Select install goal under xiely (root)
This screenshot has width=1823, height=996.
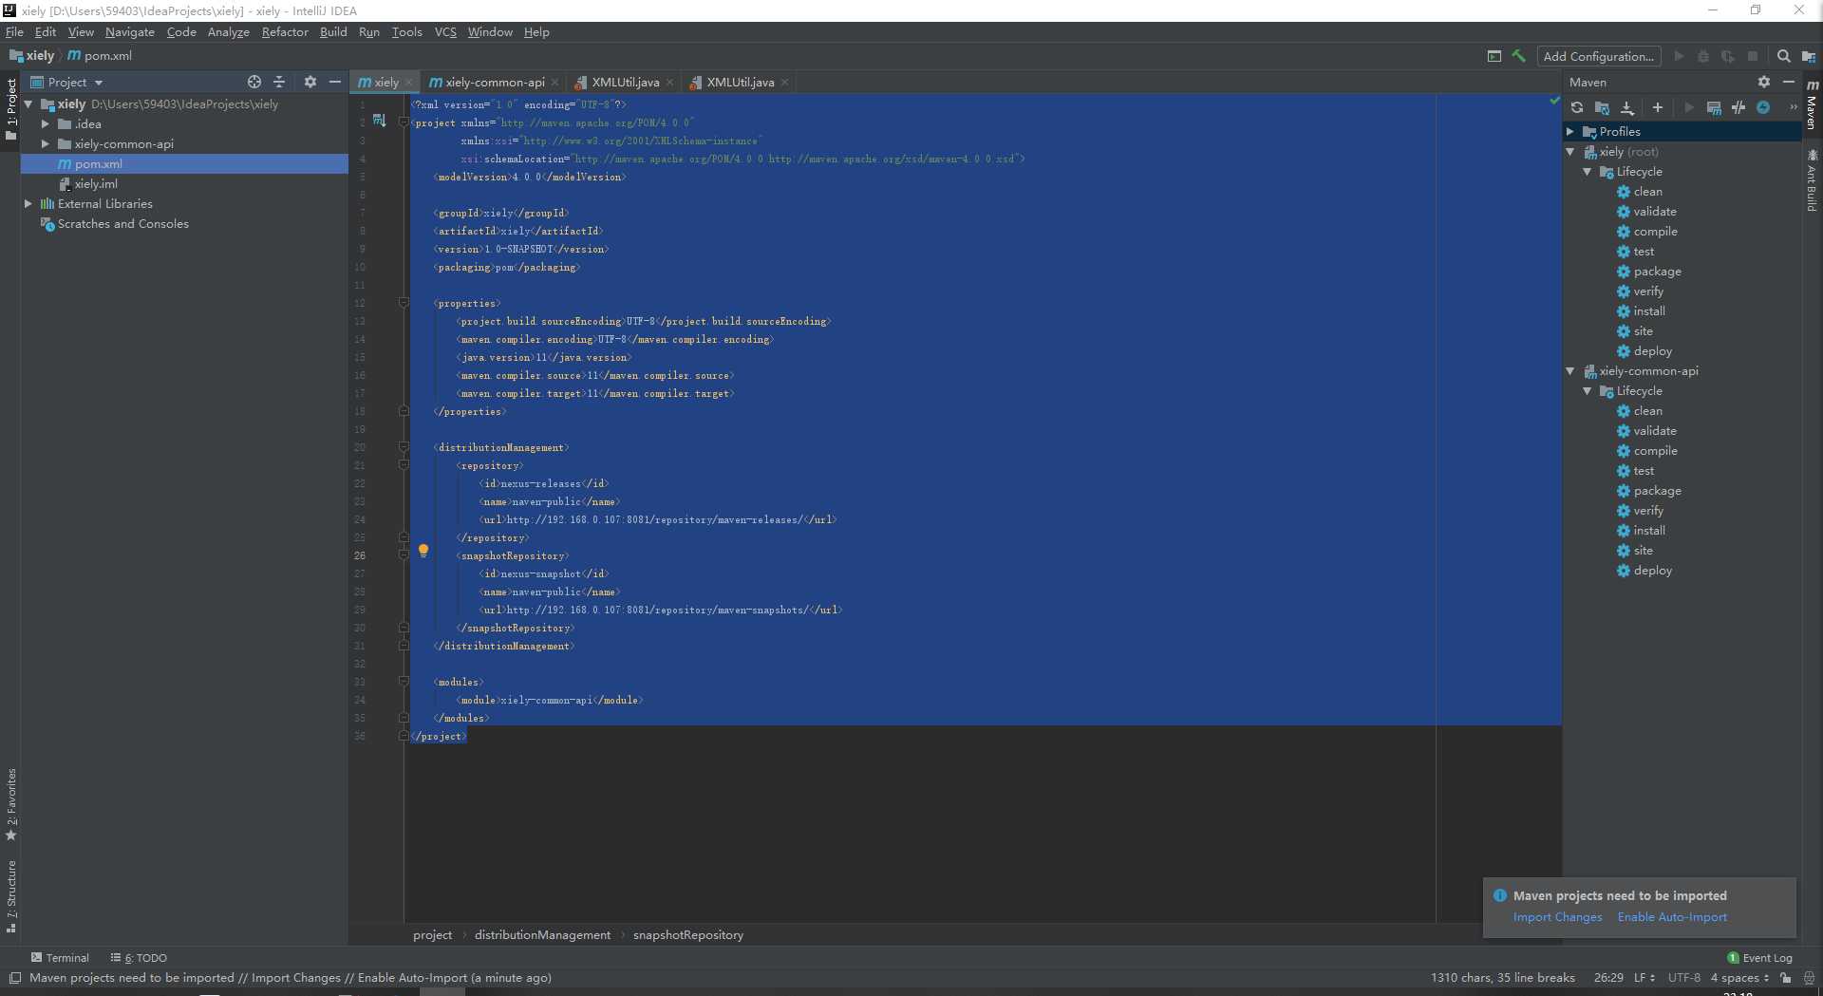1649,310
